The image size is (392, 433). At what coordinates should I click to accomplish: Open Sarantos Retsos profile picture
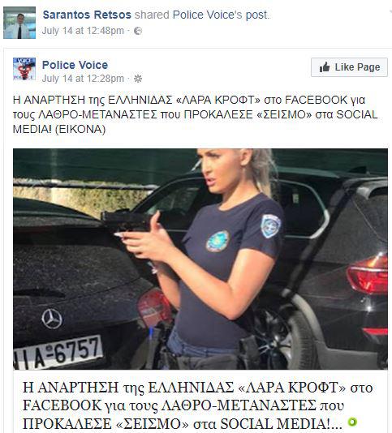pos(19,23)
